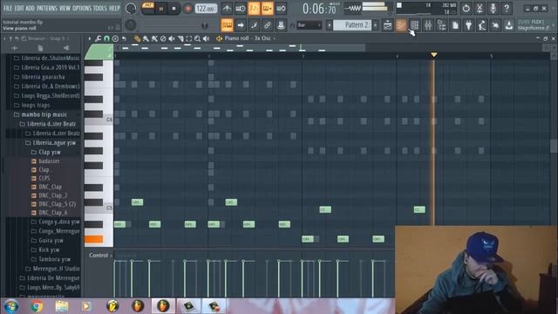Toggle the countdown before recording
The width and height of the screenshot is (558, 314).
tap(254, 9)
